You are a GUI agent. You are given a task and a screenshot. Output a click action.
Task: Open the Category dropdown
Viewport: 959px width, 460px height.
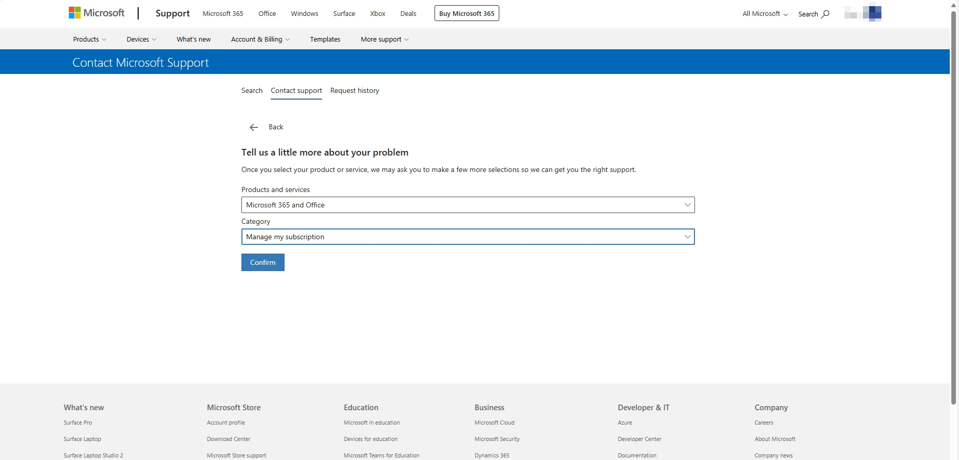(x=468, y=237)
